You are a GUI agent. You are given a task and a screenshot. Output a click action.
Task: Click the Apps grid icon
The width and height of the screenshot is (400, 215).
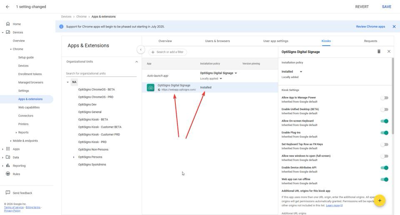(x=8, y=149)
